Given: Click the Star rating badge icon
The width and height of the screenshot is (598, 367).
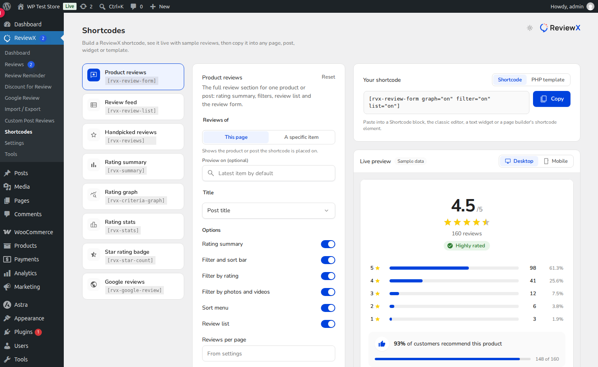Looking at the screenshot, I should (94, 255).
